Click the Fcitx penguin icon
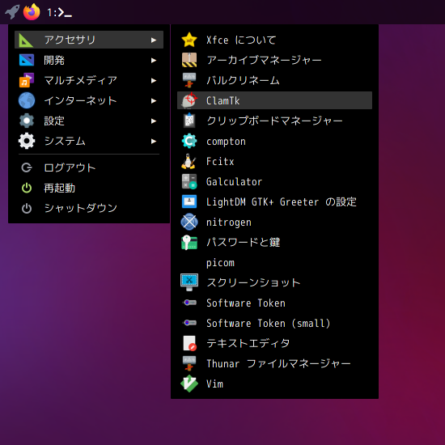This screenshot has width=445, height=445. (x=189, y=161)
